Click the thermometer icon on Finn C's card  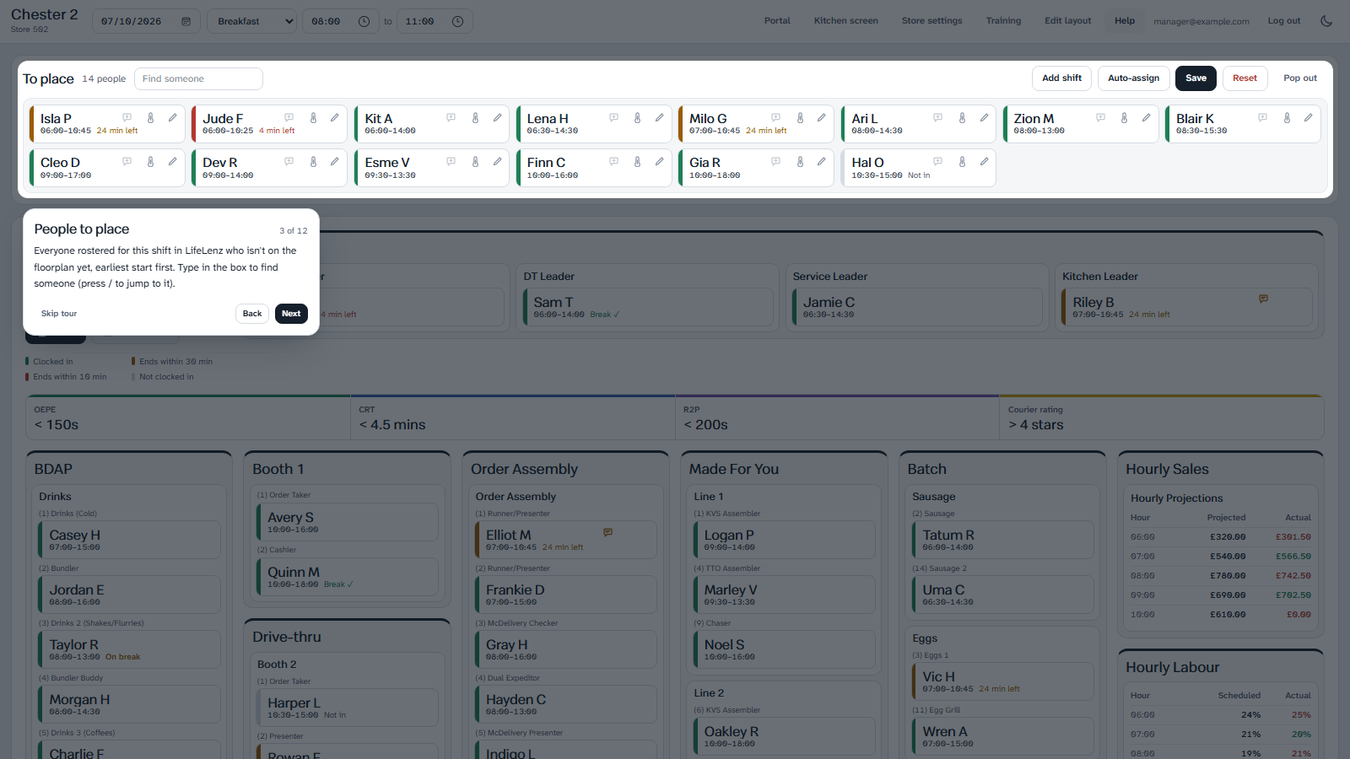point(637,162)
